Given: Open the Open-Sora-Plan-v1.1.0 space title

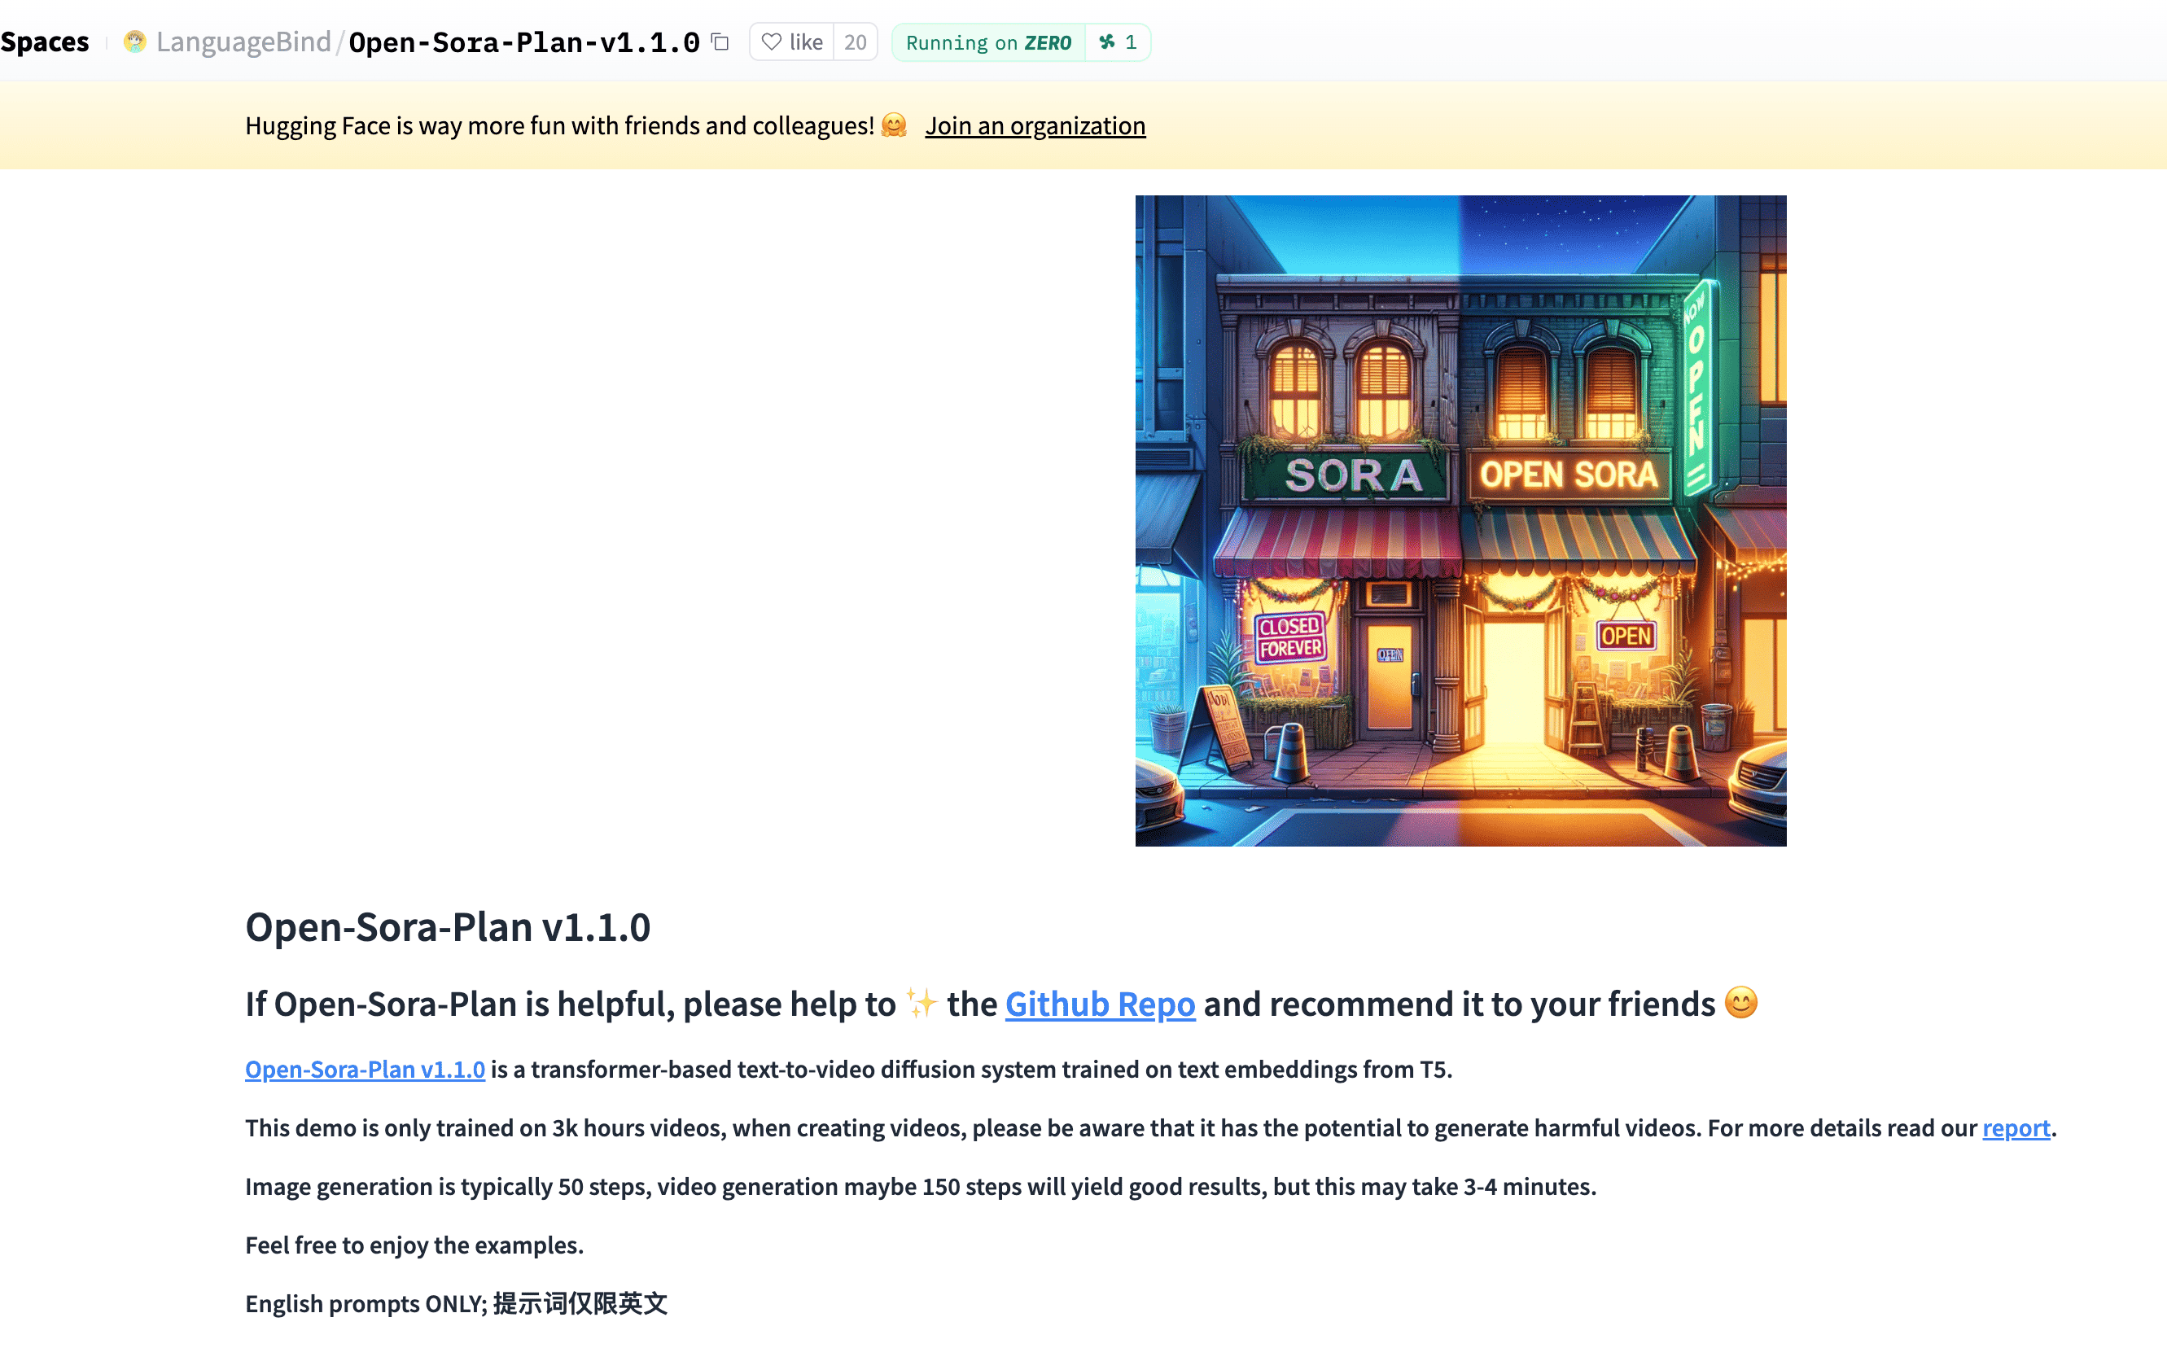Looking at the screenshot, I should [x=524, y=42].
